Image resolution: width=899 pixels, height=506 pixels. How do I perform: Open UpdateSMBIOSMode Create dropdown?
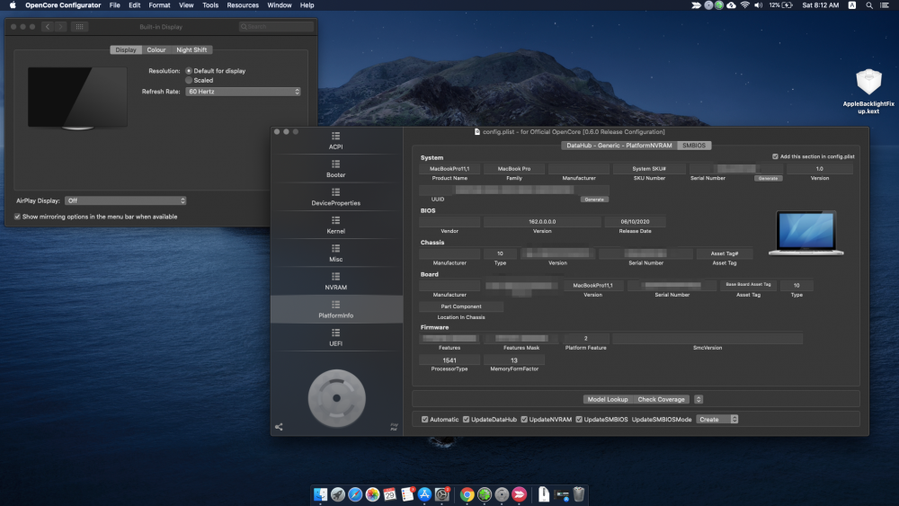(x=717, y=420)
